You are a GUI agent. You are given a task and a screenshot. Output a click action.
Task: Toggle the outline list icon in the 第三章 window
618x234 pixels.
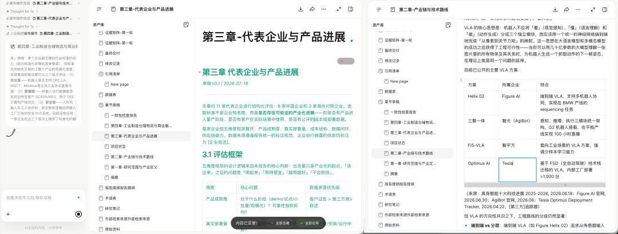pyautogui.click(x=99, y=9)
